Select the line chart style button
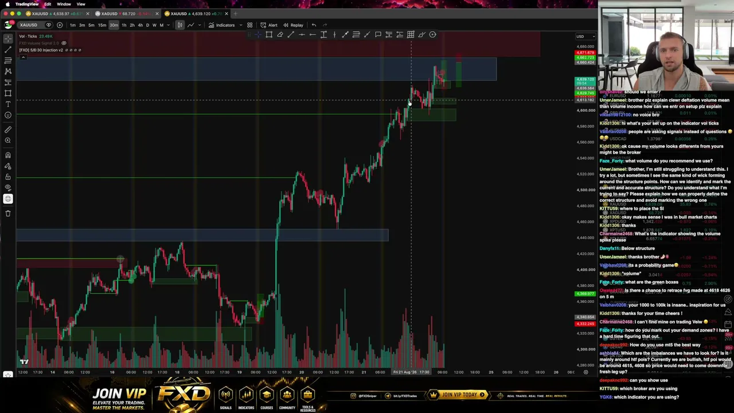The height and width of the screenshot is (413, 734). [191, 25]
